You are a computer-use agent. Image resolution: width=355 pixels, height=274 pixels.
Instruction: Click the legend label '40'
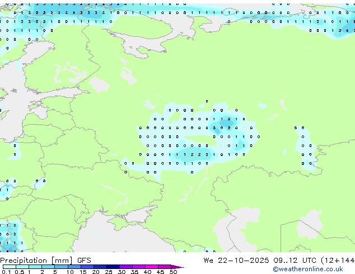pyautogui.click(x=147, y=272)
